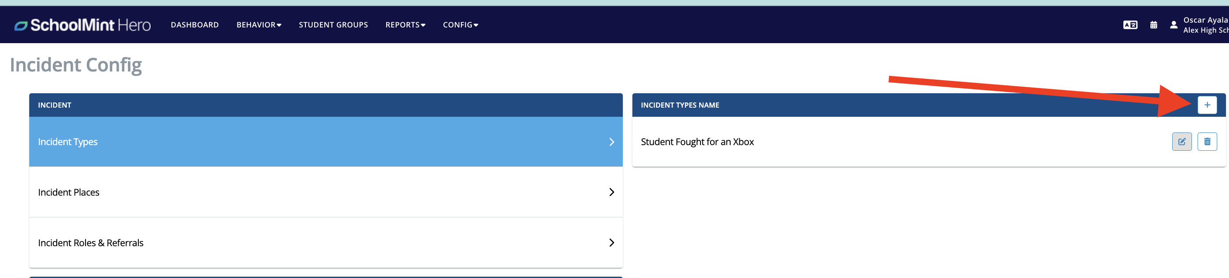Open Student Groups in the navigation
The height and width of the screenshot is (278, 1229).
[x=333, y=25]
